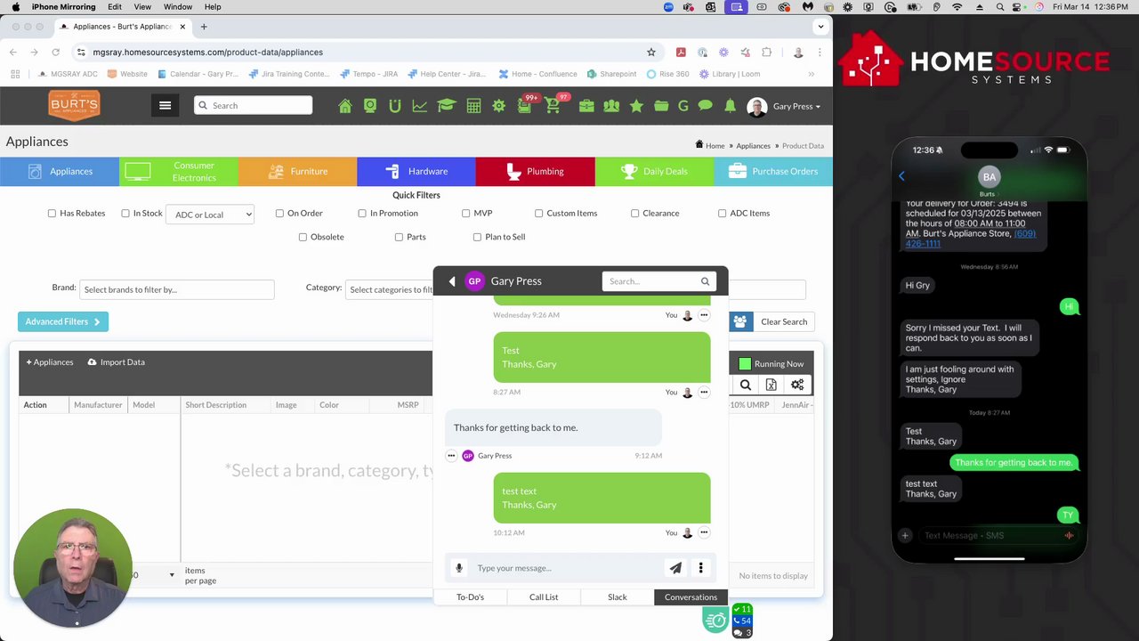Toggle the ADC Items checkbox
1139x641 pixels.
tap(723, 214)
